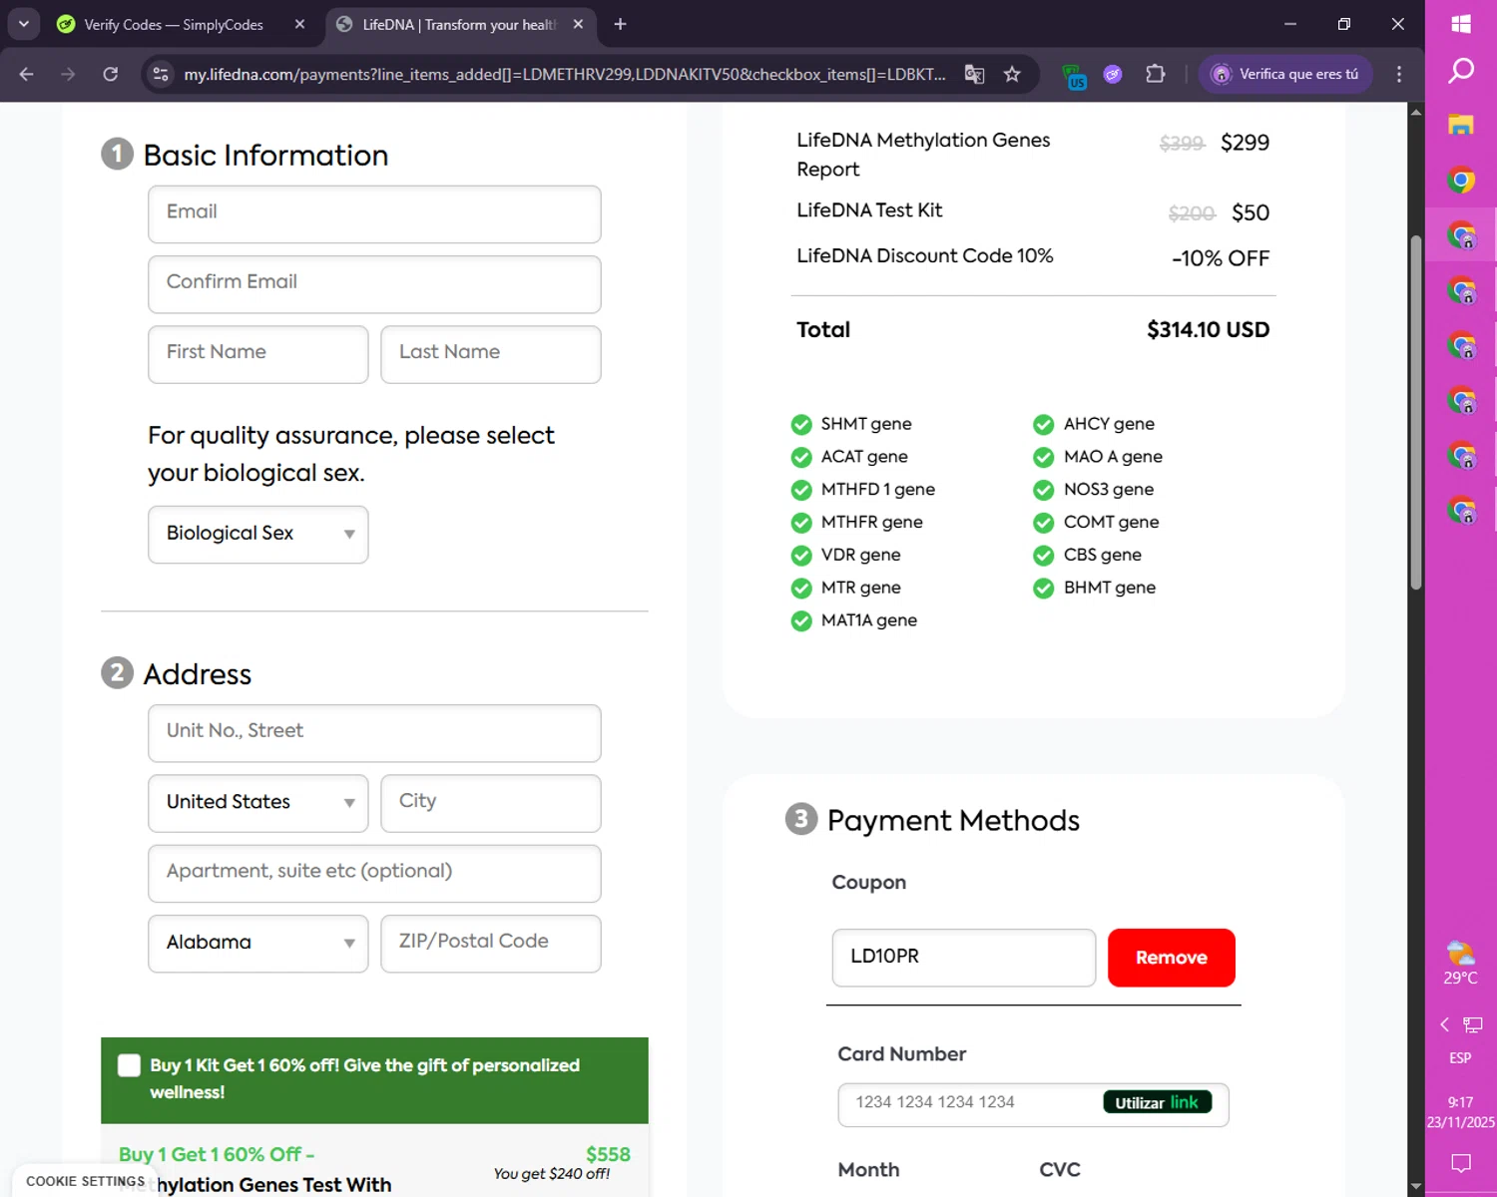1497x1197 pixels.
Task: Open the notifications icon in taskbar
Action: coord(1461,1162)
